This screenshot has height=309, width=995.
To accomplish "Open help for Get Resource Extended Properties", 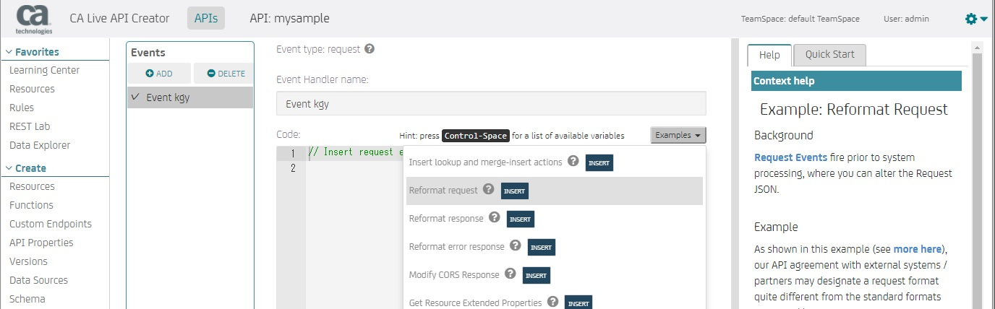I will pyautogui.click(x=553, y=302).
